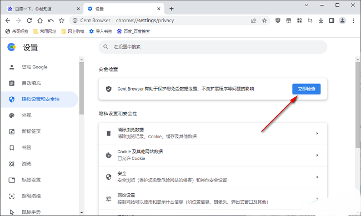Go back with the back arrow
The width and height of the screenshot is (361, 216).
click(8, 21)
